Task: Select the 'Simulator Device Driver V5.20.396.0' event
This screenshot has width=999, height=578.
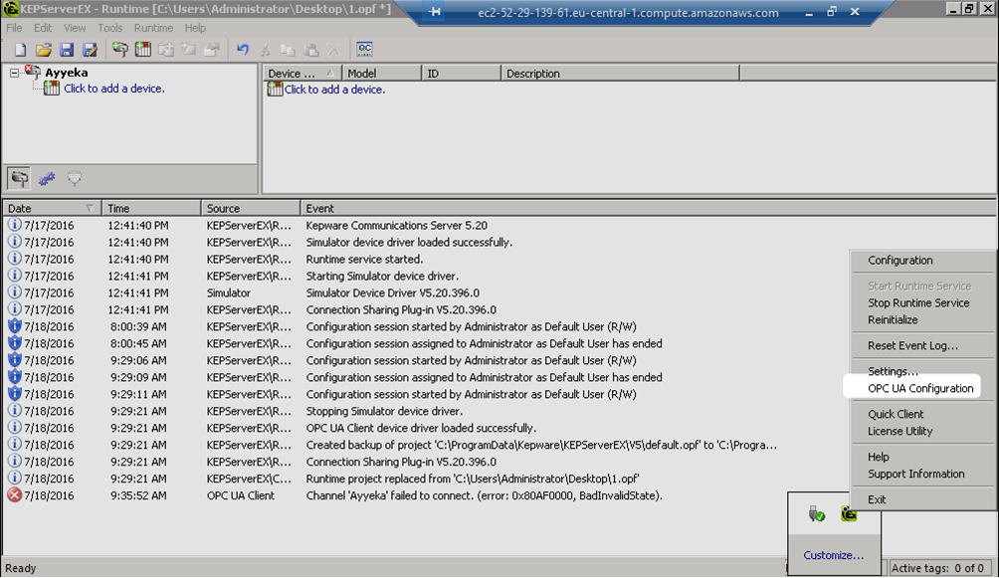Action: pos(392,292)
